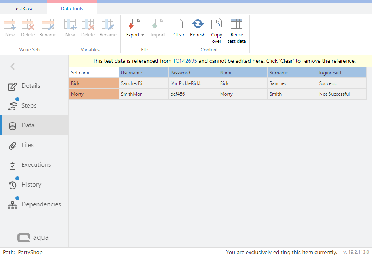This screenshot has height=257, width=372.
Task: Select the Rick value set row
Action: [x=94, y=83]
